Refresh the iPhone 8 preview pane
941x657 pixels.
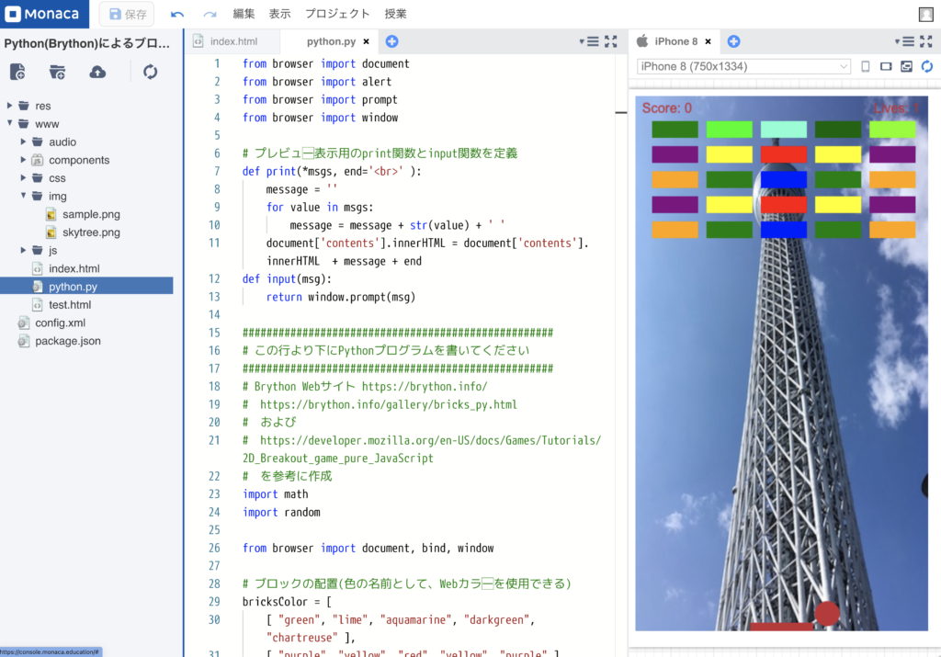(926, 66)
